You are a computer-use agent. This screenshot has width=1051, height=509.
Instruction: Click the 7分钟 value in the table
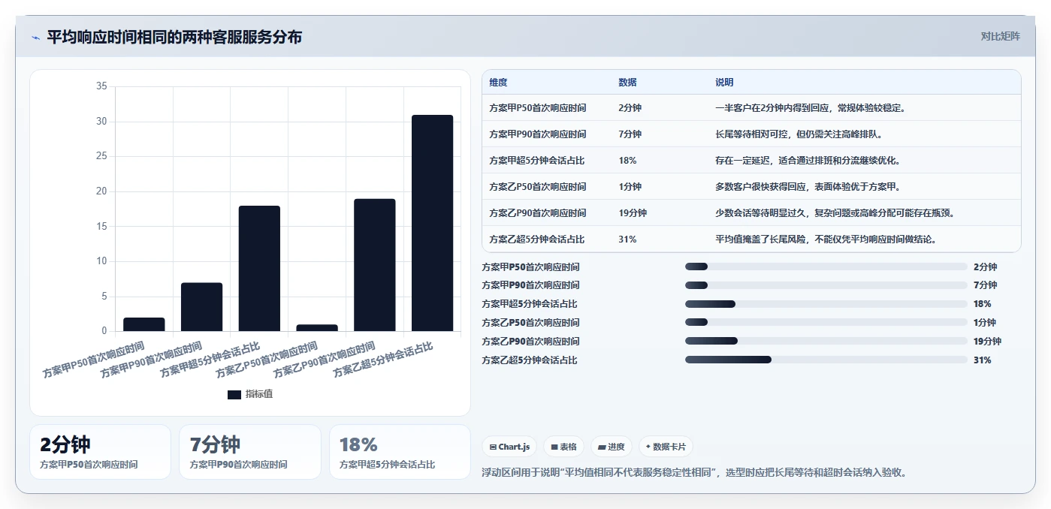coord(630,134)
